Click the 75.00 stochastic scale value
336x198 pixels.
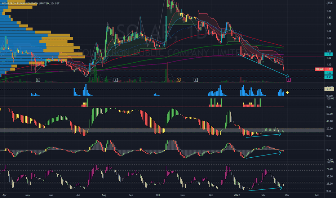tap(330, 169)
